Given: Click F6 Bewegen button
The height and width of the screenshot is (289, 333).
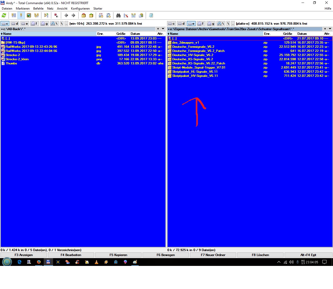Looking at the screenshot, I should [x=166, y=255].
